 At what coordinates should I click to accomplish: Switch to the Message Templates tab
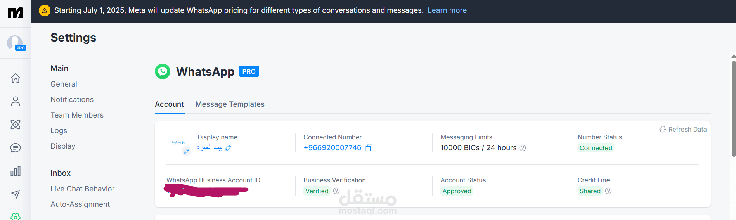(x=230, y=104)
